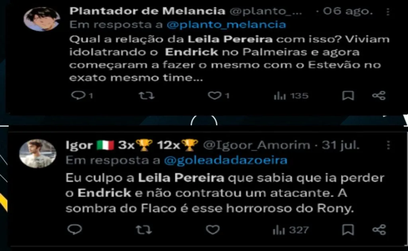Bookmark Igor's tweet
The width and height of the screenshot is (408, 251).
(348, 230)
